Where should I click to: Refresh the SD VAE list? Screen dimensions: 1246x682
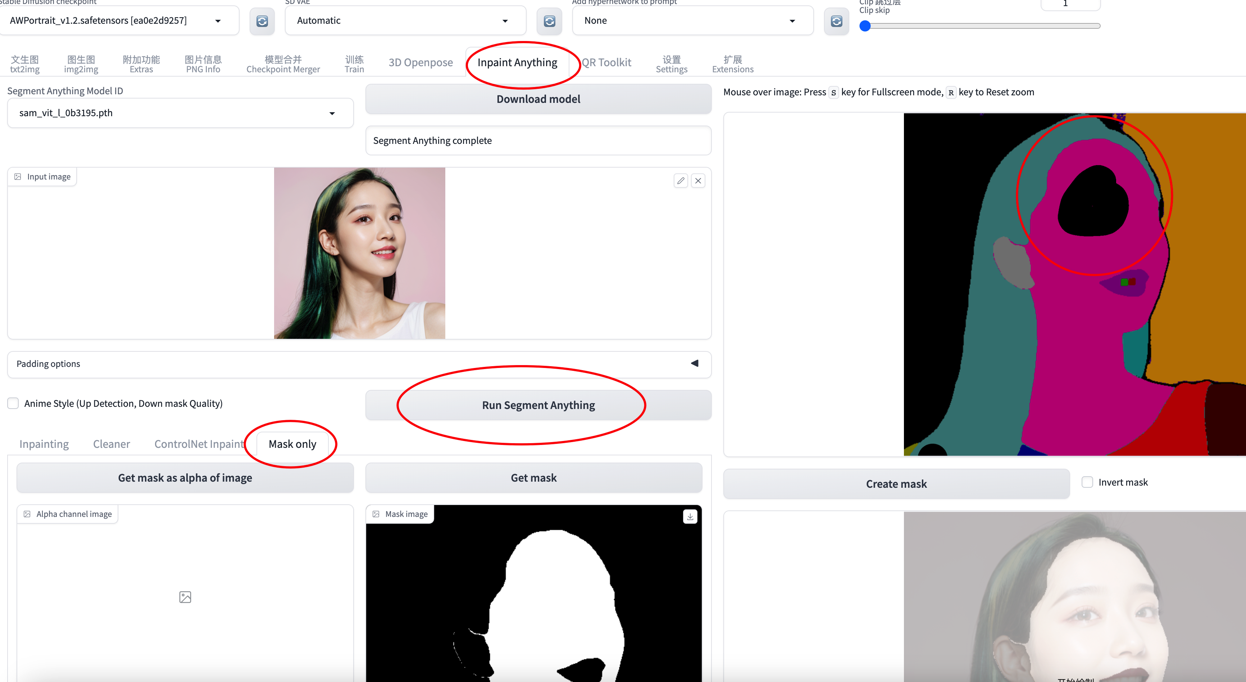pyautogui.click(x=550, y=21)
